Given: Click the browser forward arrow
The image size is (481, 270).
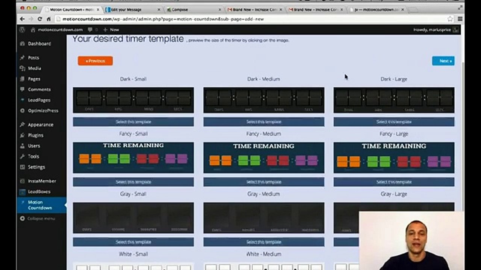Looking at the screenshot, I should [x=31, y=19].
